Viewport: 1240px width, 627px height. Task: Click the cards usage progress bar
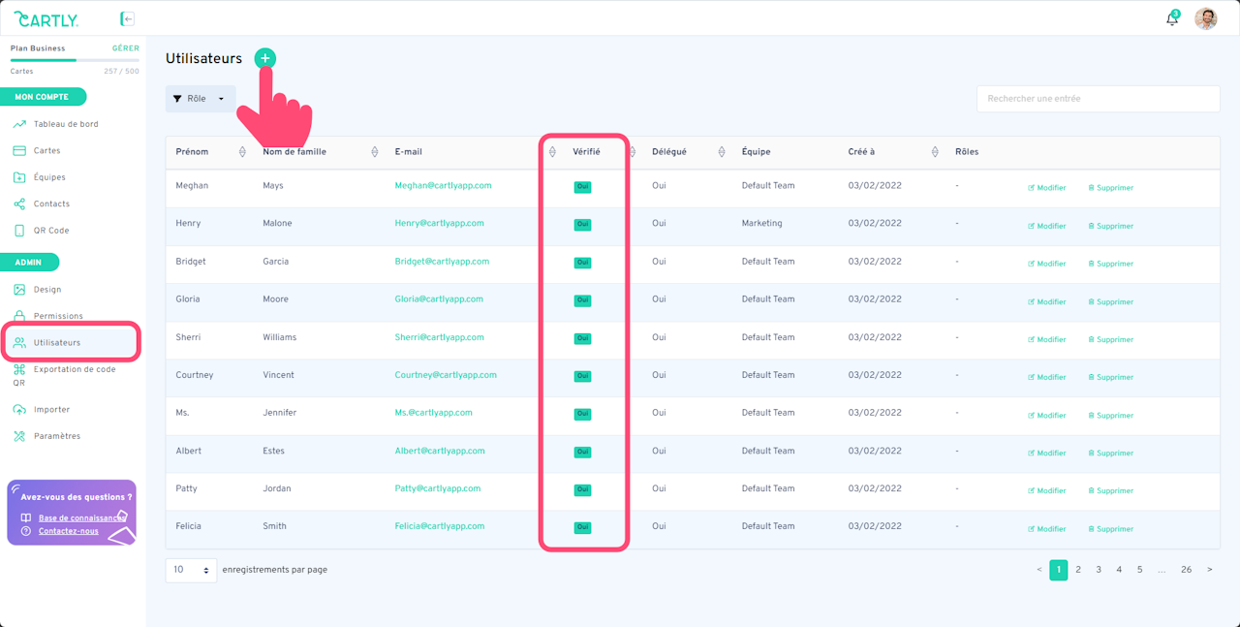click(75, 60)
